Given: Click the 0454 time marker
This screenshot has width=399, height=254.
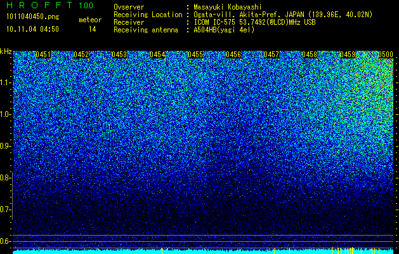Looking at the screenshot, I should pyautogui.click(x=157, y=55).
